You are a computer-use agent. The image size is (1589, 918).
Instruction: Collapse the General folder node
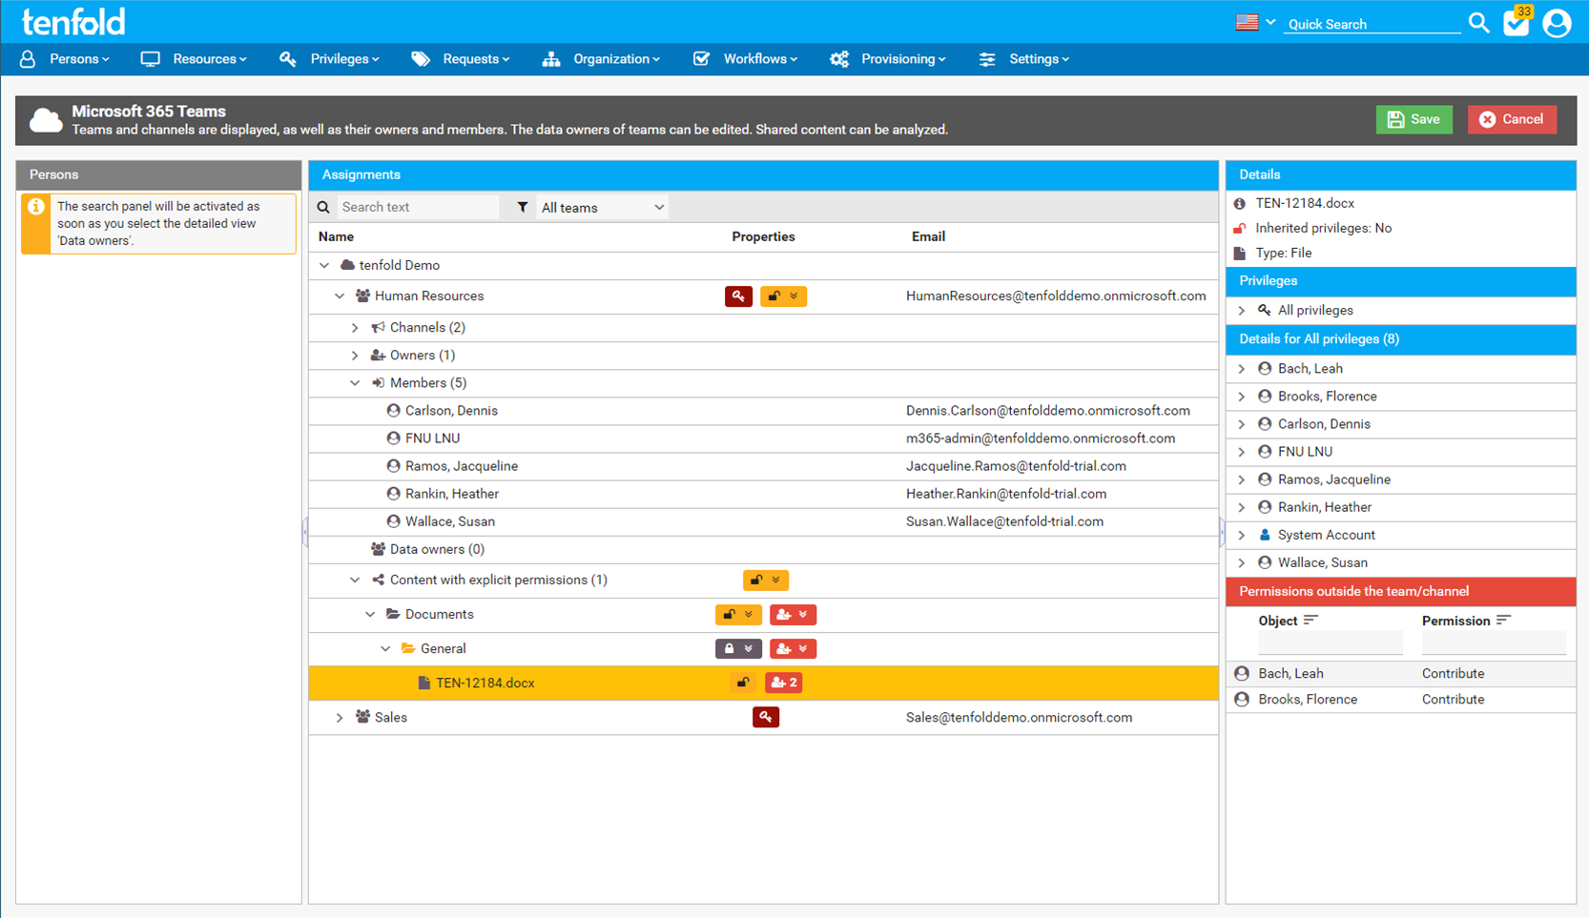coord(385,649)
